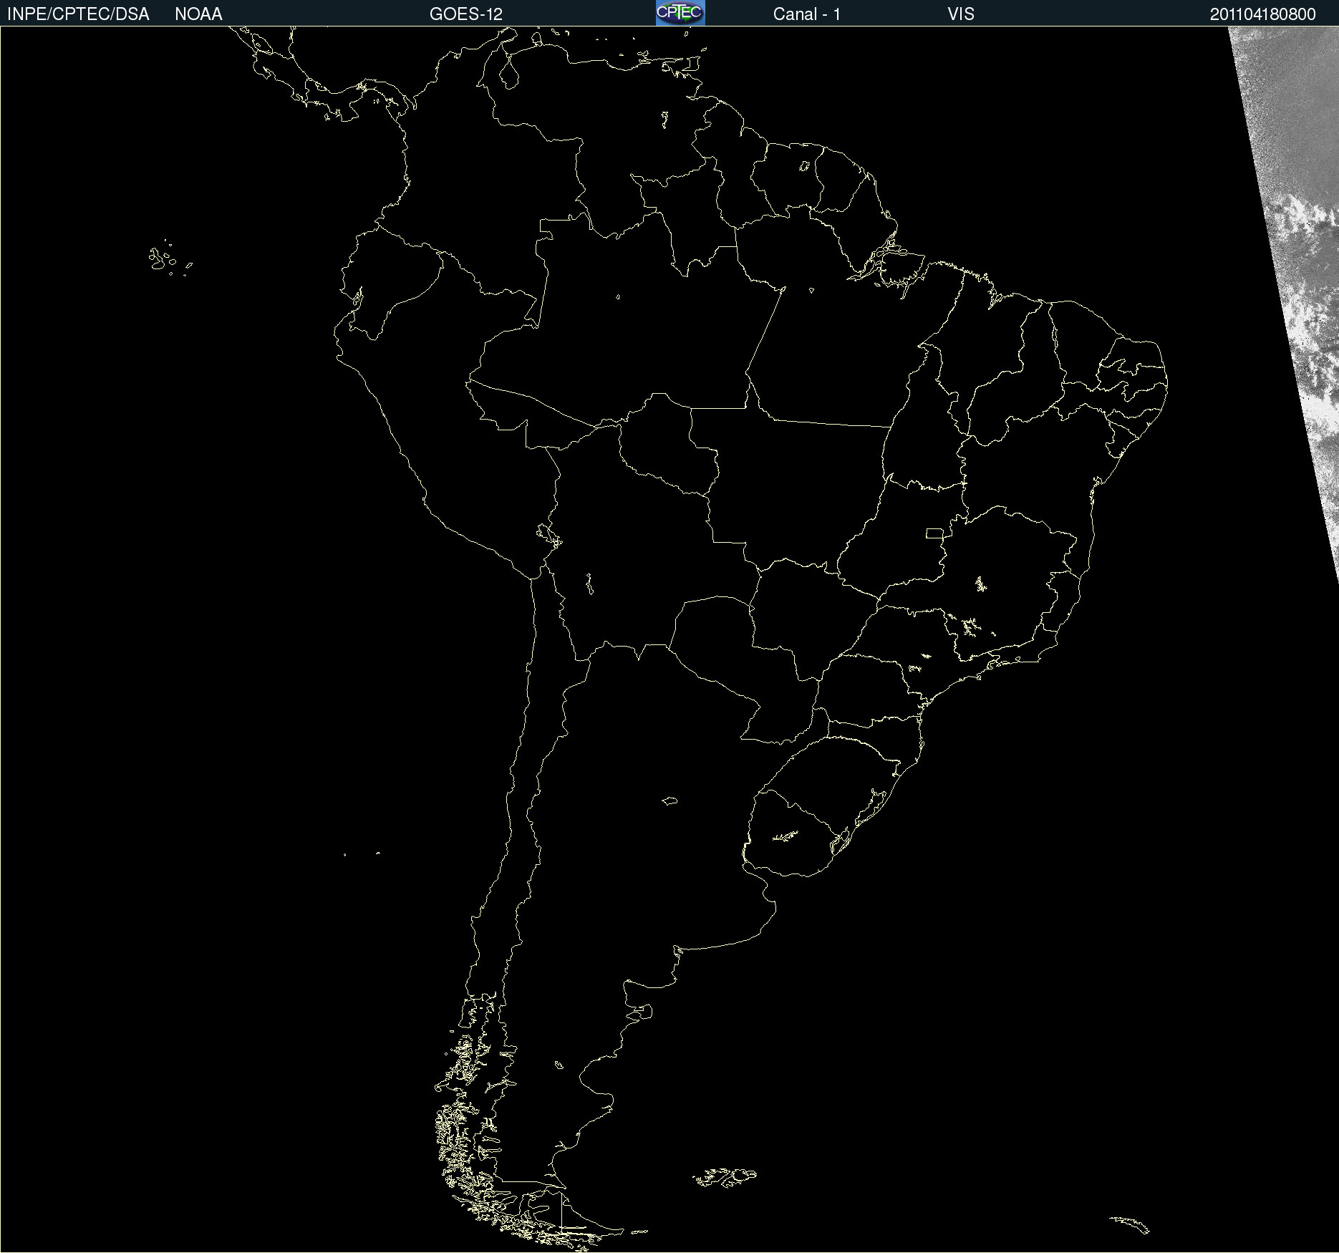Click the NOAA label in the header
The width and height of the screenshot is (1339, 1253).
(198, 14)
